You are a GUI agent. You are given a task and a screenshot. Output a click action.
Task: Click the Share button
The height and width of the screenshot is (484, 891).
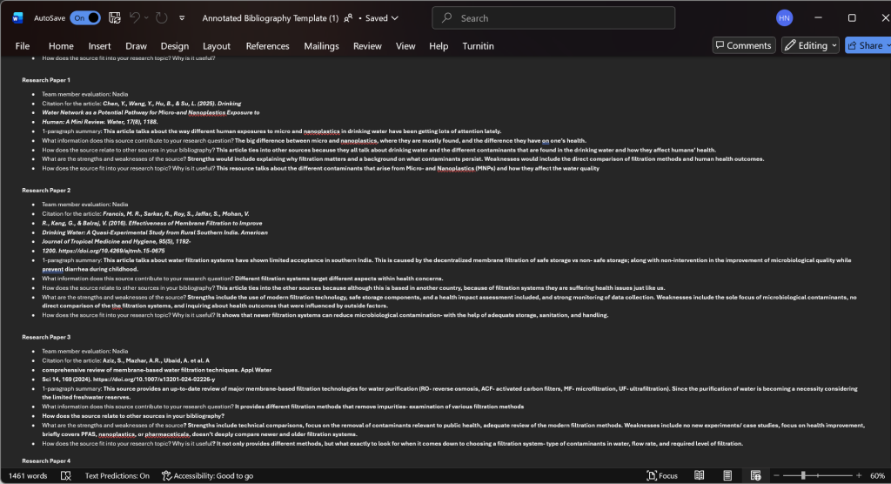(867, 45)
